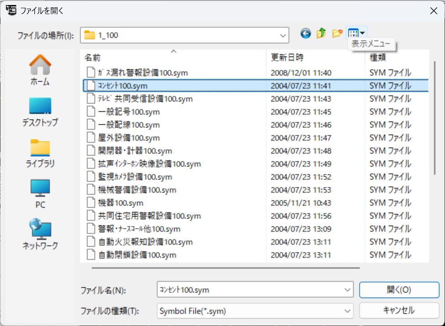445x326 pixels.
Task: Click the date 2005/11/21 10:43
Action: 301,203
